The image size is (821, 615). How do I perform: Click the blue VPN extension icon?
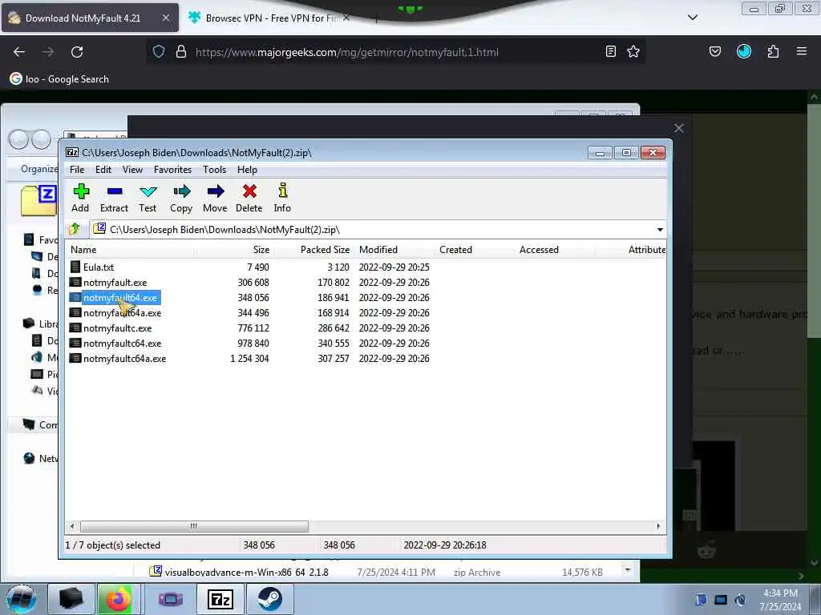pyautogui.click(x=744, y=51)
